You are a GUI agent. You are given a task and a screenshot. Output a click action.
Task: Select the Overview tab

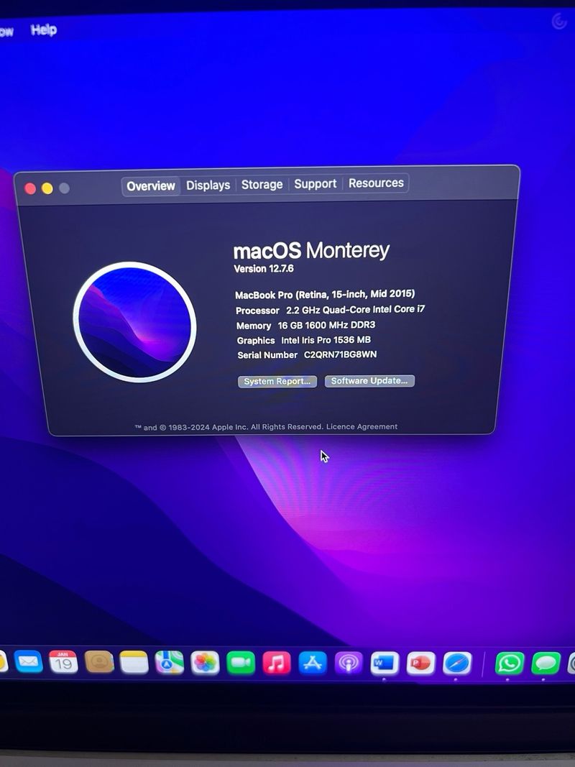click(x=151, y=186)
